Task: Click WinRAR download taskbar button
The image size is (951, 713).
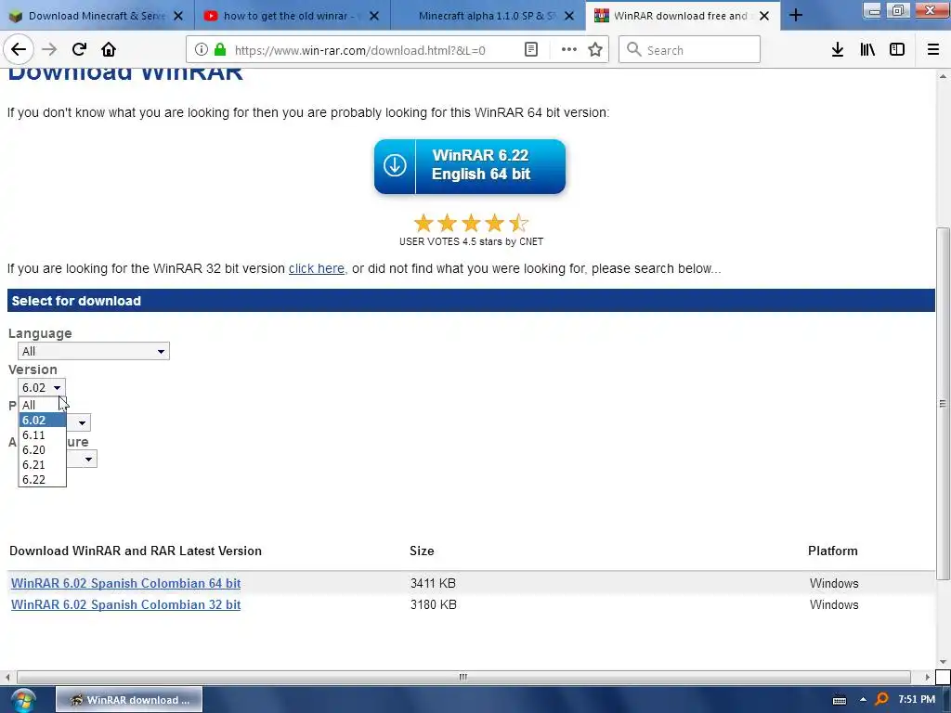Action: pos(129,700)
